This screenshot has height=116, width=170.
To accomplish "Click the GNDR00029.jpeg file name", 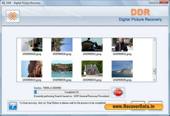I will point(32,54).
